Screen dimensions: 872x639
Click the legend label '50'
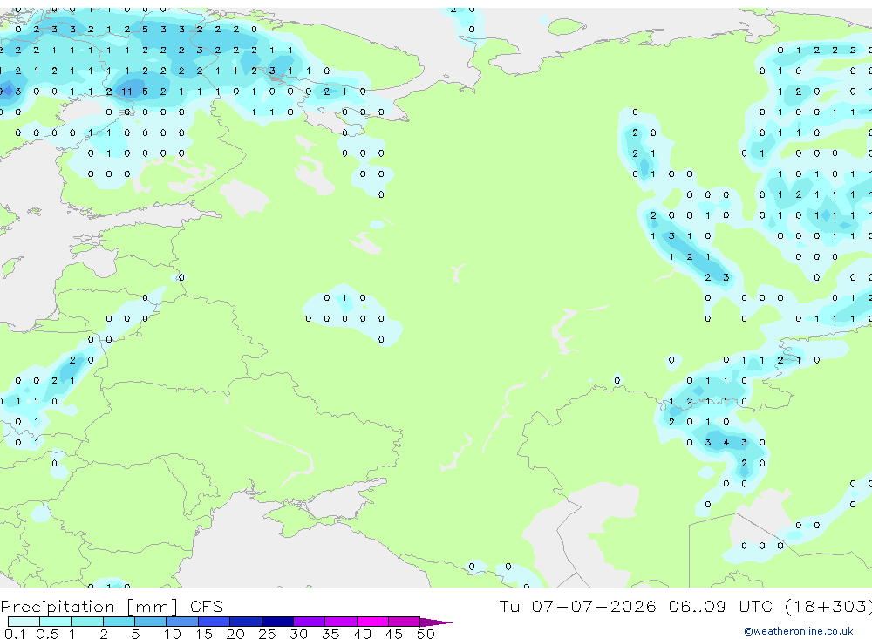pos(426,634)
